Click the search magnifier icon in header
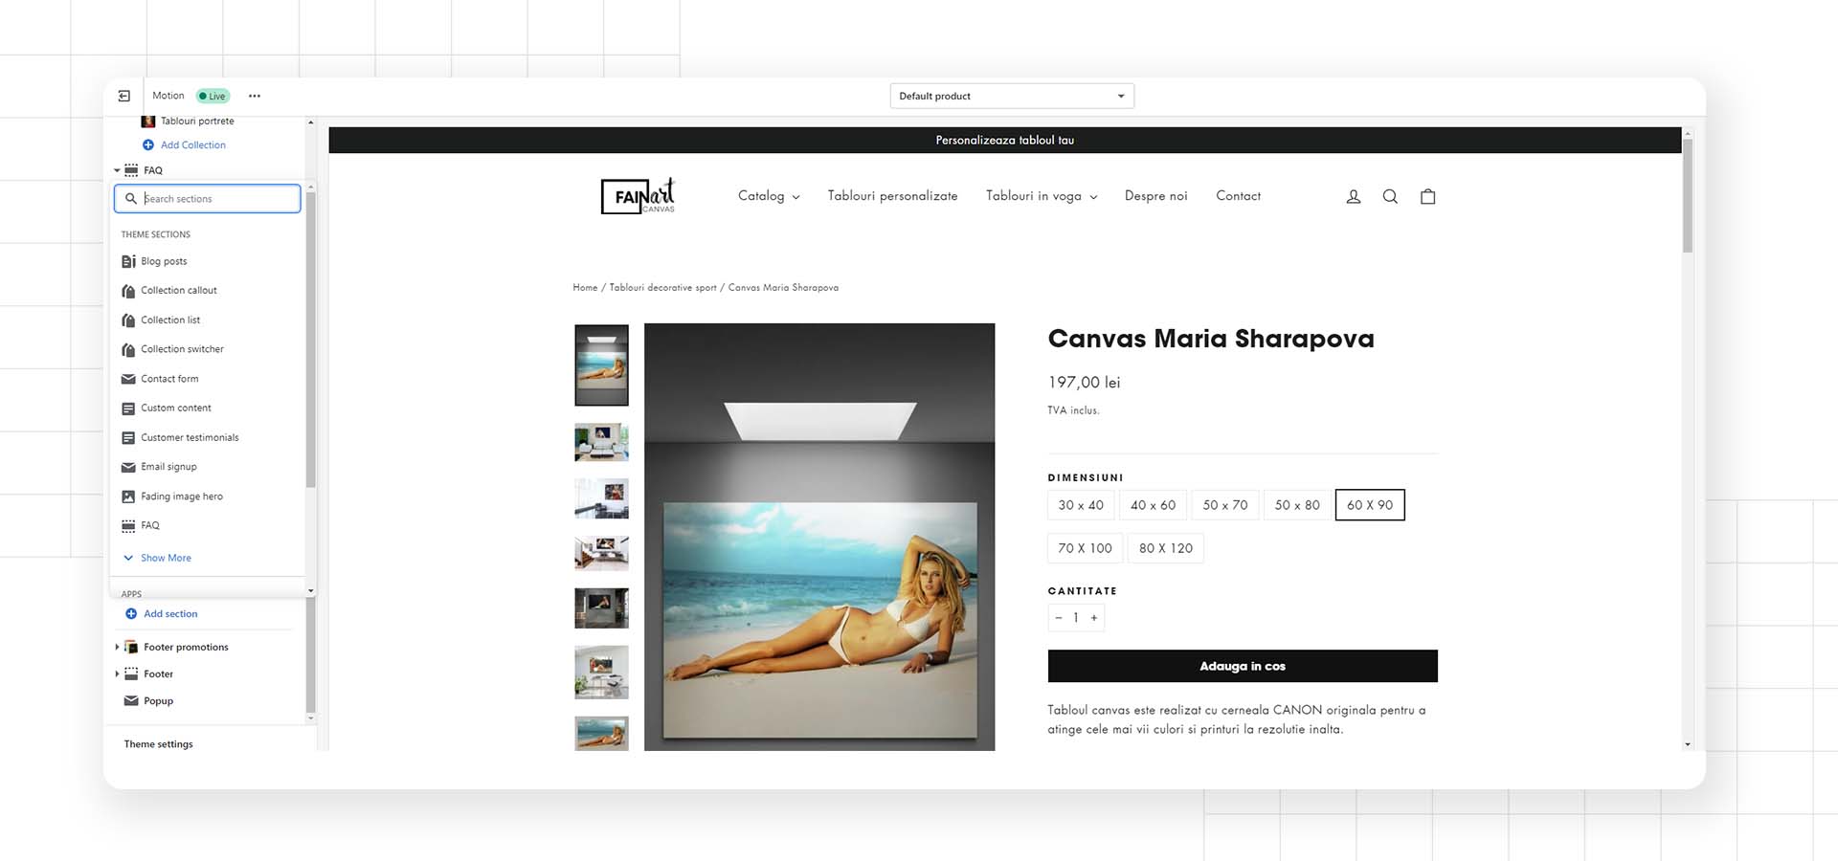The height and width of the screenshot is (861, 1838). [1390, 196]
